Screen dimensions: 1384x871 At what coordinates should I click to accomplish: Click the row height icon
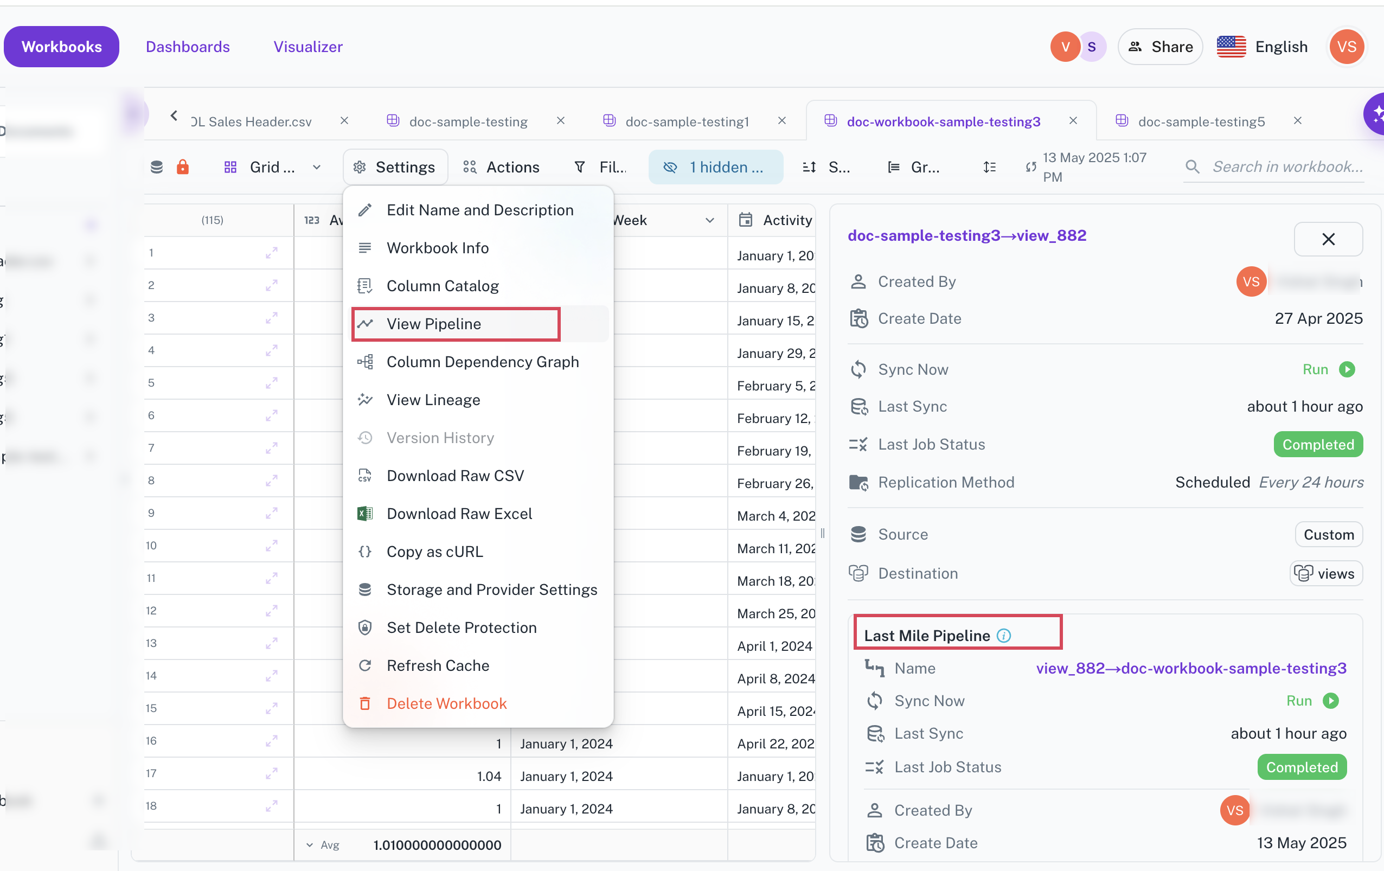[x=989, y=166]
